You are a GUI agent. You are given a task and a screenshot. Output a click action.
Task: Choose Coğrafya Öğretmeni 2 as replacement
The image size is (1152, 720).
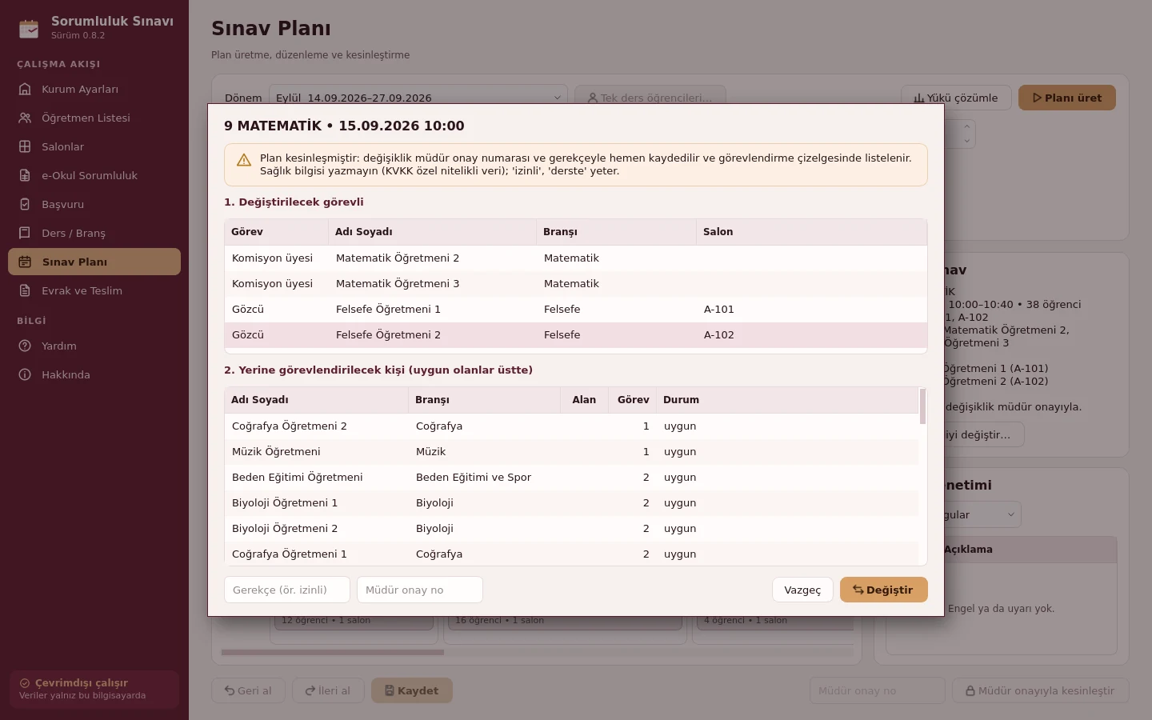(x=571, y=426)
